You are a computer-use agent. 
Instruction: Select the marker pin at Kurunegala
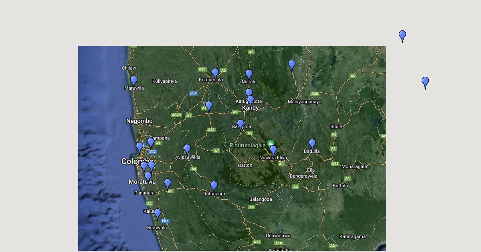(215, 73)
